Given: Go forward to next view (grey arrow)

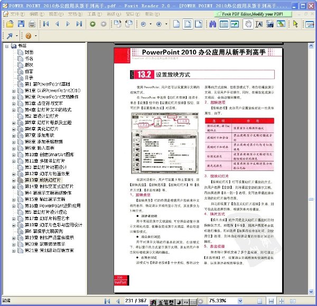Looking at the screenshot, I should [x=104, y=24].
